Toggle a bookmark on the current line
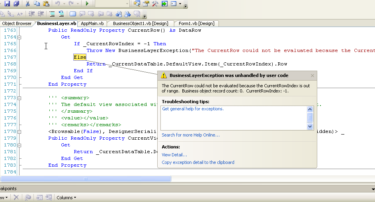 tap(73, 14)
